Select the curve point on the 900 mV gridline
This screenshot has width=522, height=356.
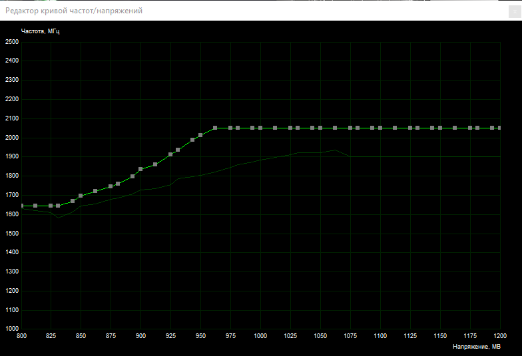pos(140,169)
